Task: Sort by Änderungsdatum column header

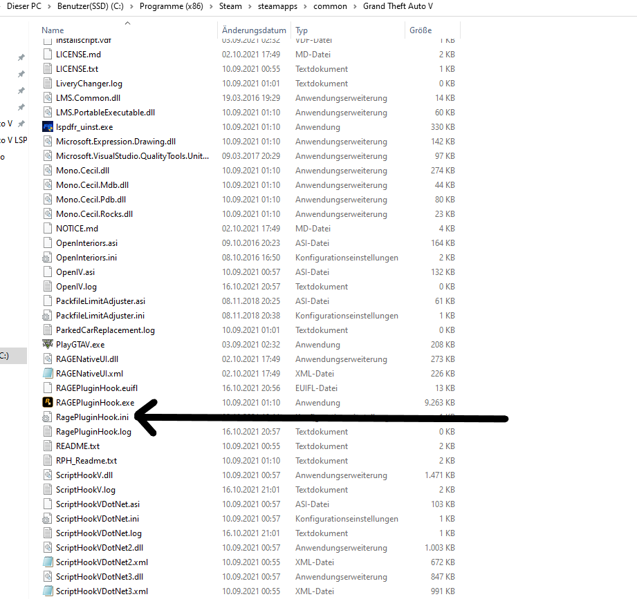Action: [254, 30]
